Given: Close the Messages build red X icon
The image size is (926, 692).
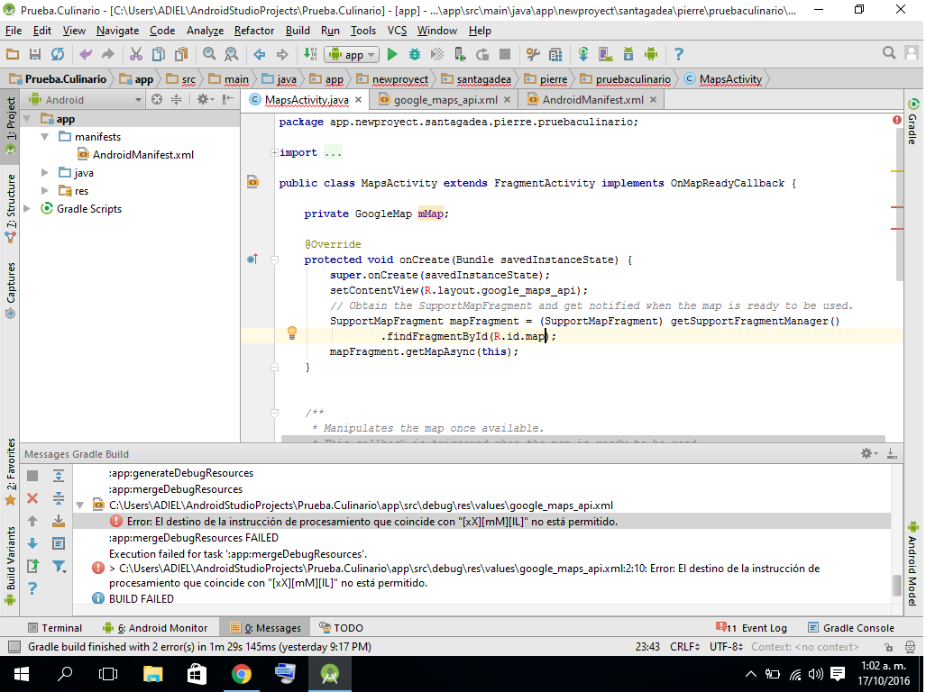Looking at the screenshot, I should (32, 498).
